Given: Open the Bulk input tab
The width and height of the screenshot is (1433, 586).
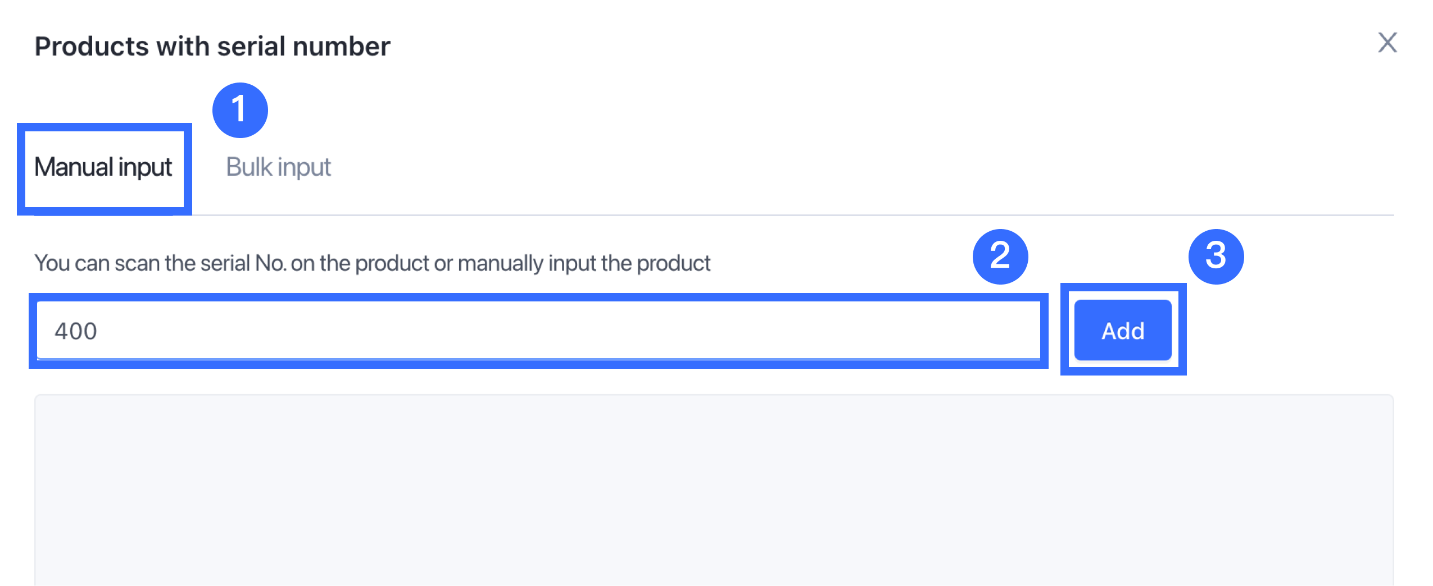Looking at the screenshot, I should pos(278,167).
